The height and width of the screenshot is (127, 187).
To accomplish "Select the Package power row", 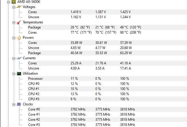I will click(x=107, y=53).
